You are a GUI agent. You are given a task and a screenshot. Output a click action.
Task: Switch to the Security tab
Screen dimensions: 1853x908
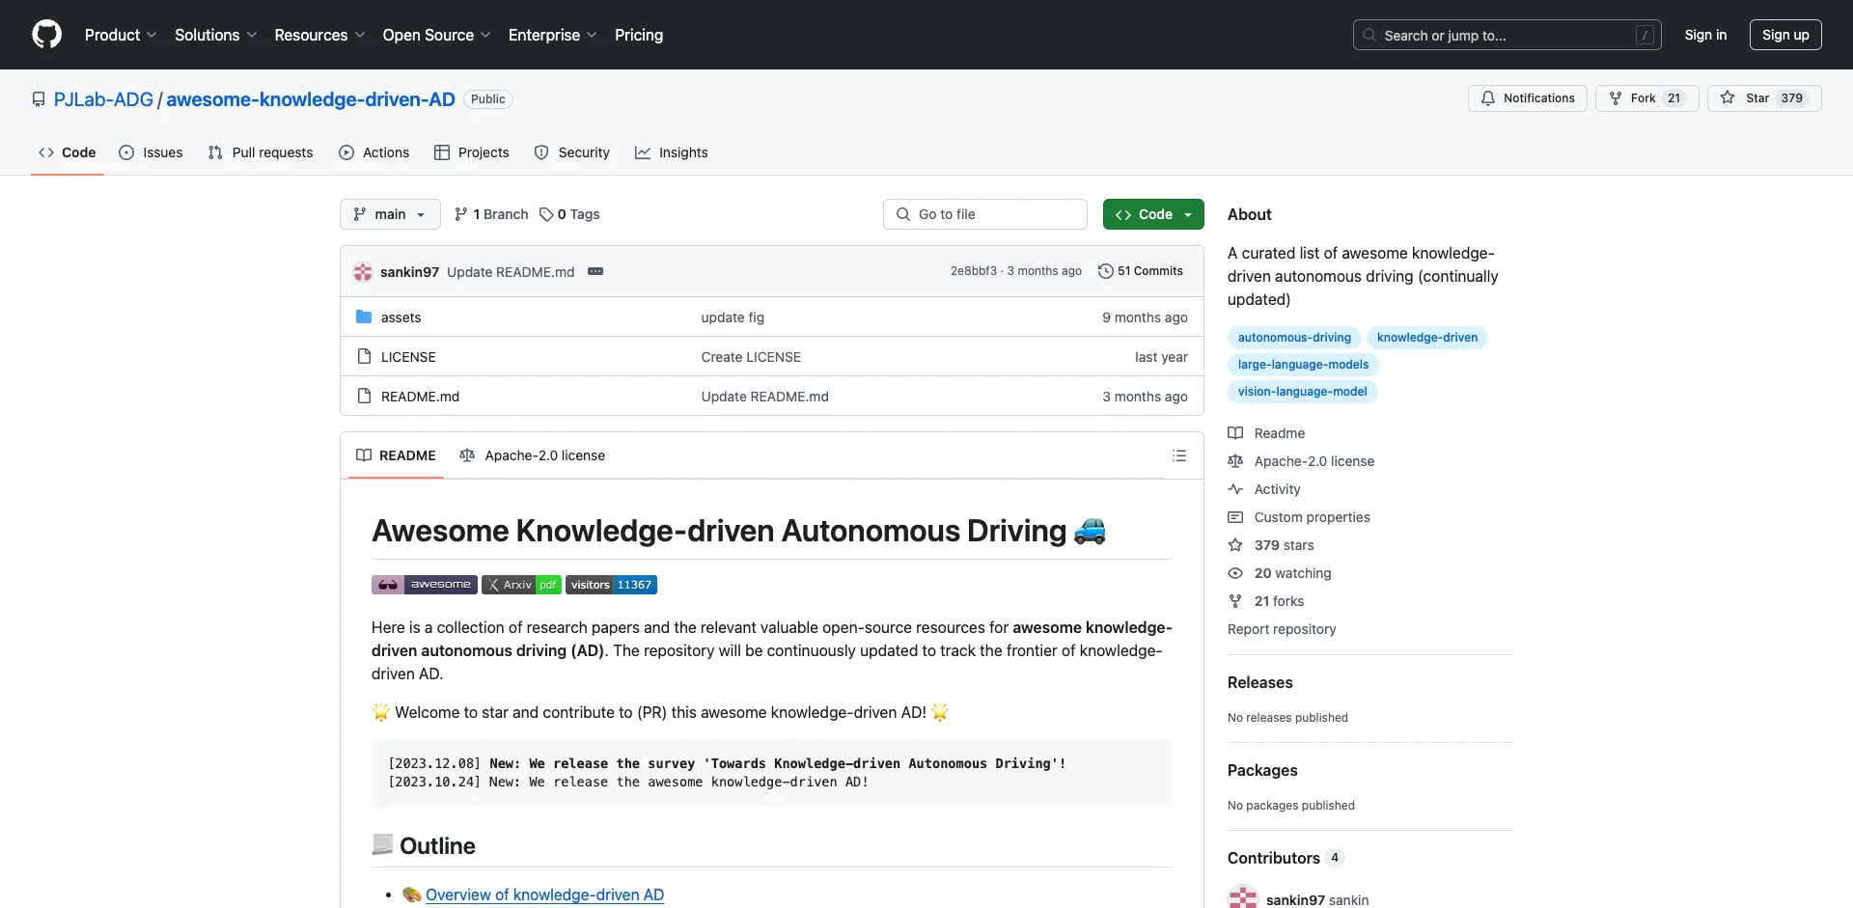(x=572, y=152)
